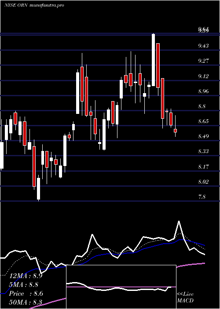This screenshot has height=309, width=220.
Task: Click the 7.8 price axis label
Action: coord(202,197)
